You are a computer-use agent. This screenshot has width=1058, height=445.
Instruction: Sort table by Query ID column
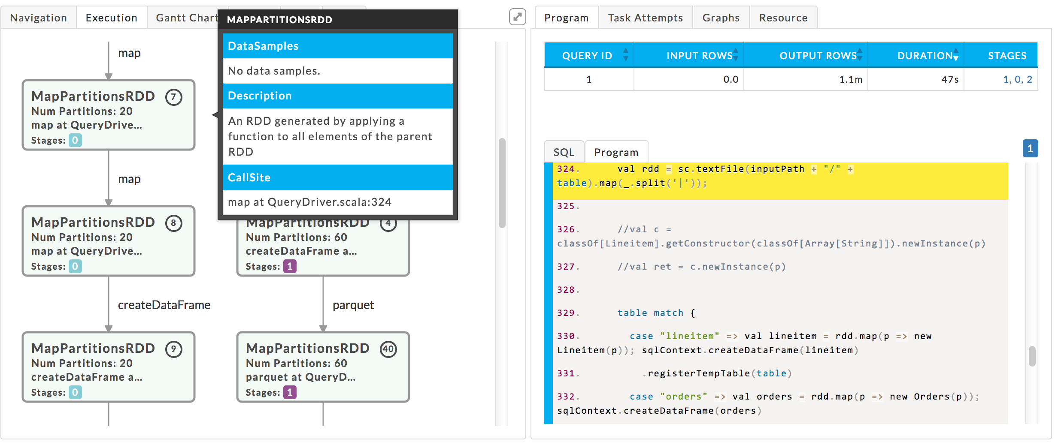click(x=625, y=55)
